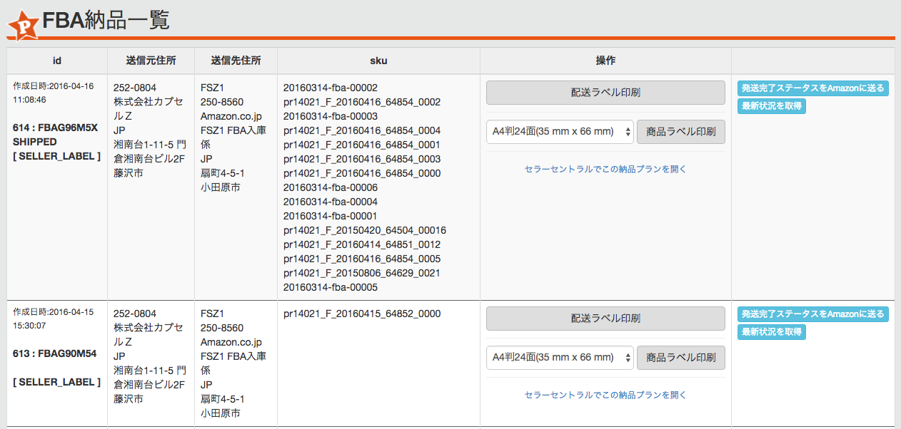Open label size dropdown for shipment 614
Viewport: 901px width, 429px height.
pos(560,132)
